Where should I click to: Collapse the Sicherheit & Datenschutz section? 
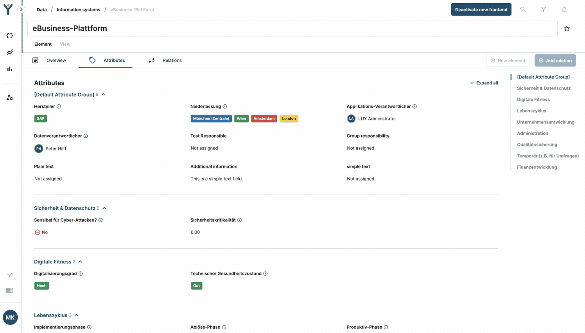point(104,208)
